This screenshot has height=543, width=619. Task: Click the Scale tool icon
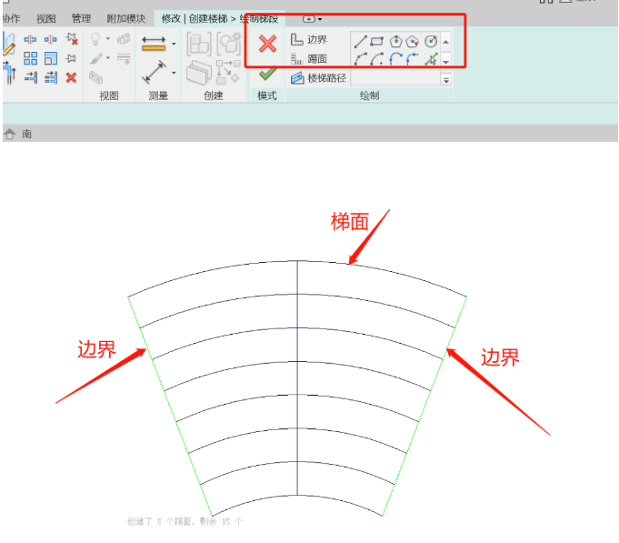[x=51, y=58]
